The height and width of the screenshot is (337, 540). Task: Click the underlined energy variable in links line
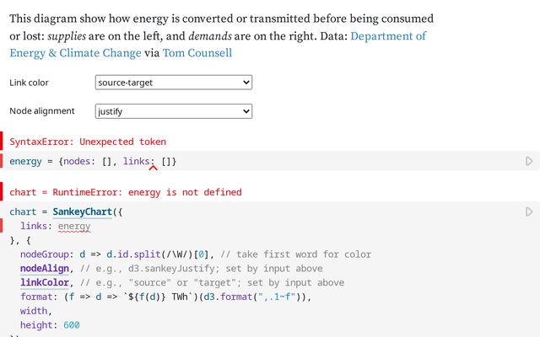pos(74,227)
